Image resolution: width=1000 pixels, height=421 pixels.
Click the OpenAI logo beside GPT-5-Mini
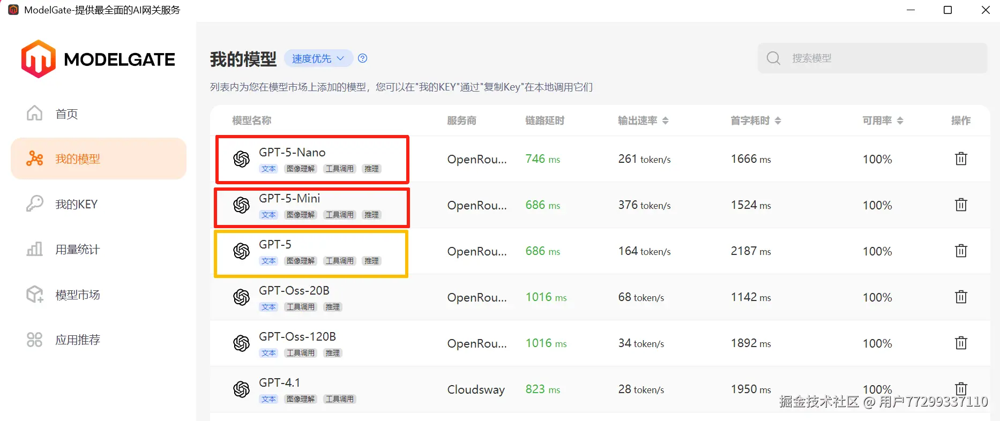[x=242, y=205]
